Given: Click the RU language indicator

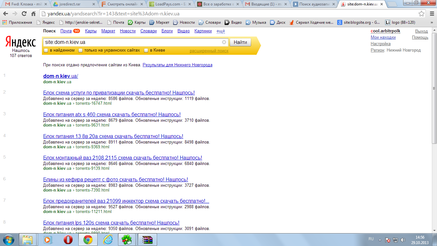Looking at the screenshot, I should 371,239.
